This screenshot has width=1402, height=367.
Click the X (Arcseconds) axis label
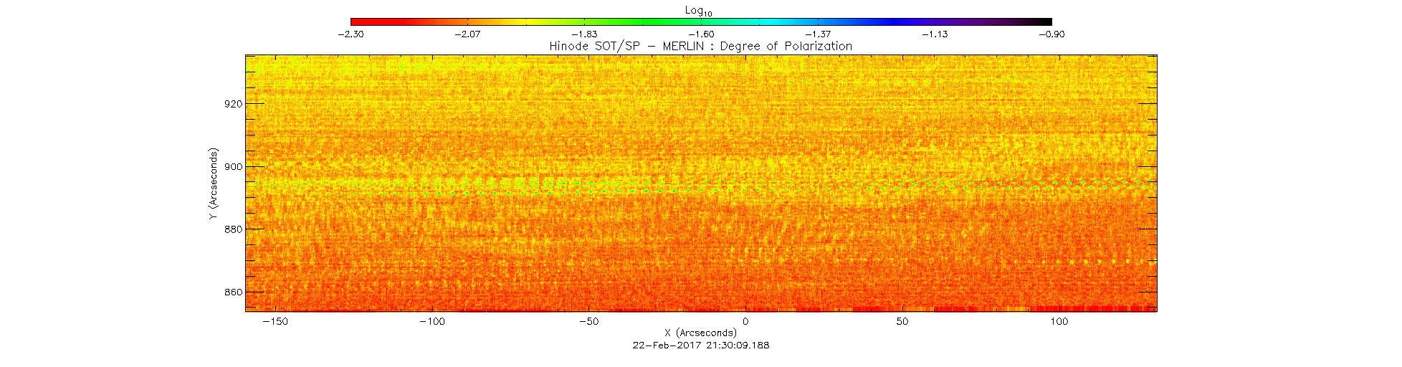coord(700,333)
